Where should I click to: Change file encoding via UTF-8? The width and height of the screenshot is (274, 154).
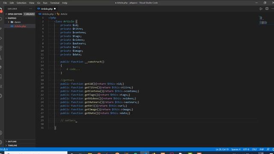pyautogui.click(x=246, y=149)
